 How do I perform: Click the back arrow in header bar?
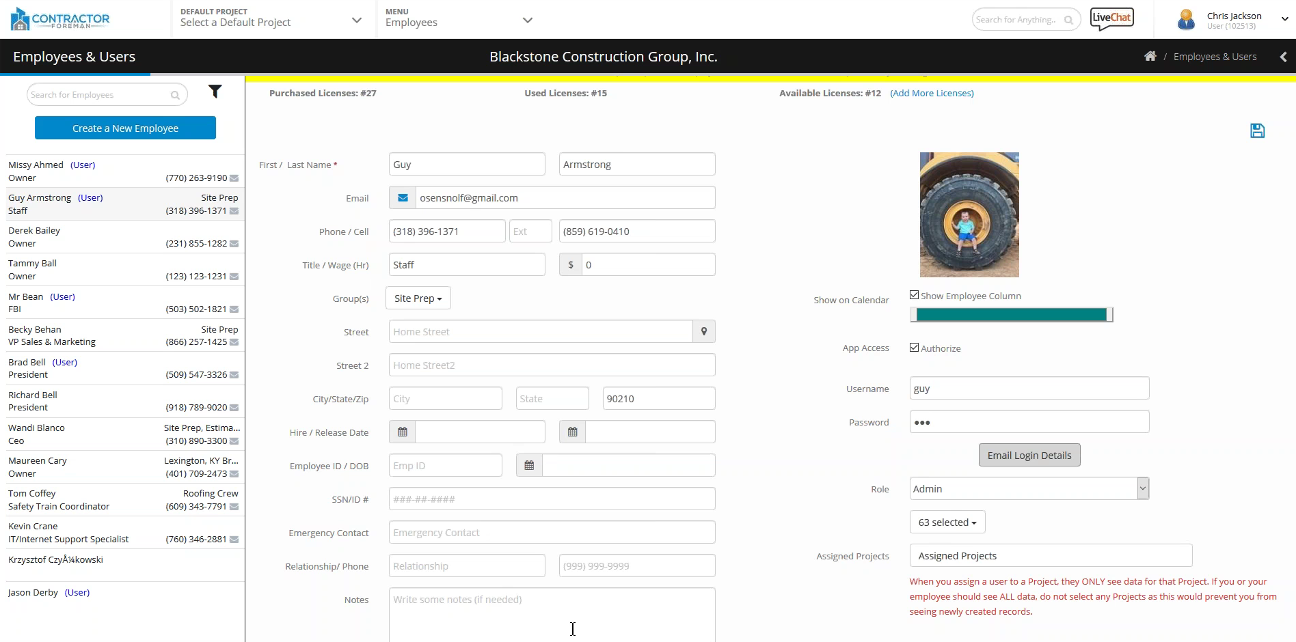1283,57
